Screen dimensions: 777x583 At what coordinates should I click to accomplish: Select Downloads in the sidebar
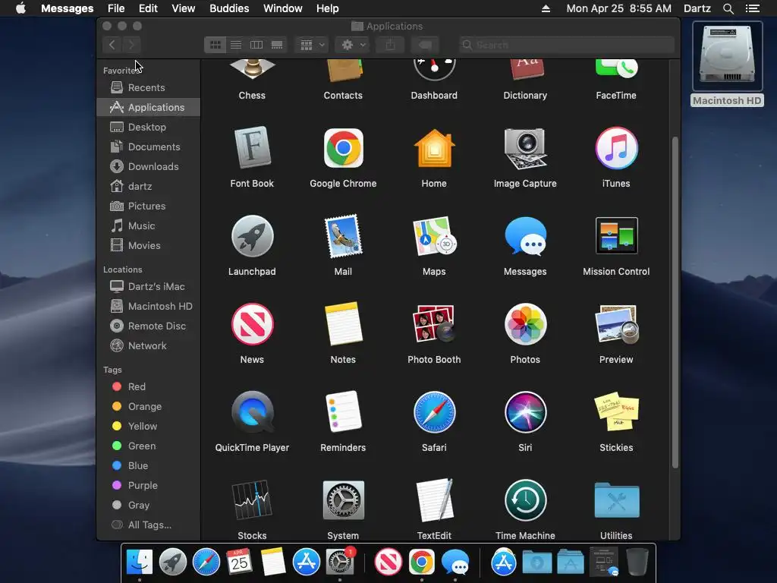click(x=148, y=166)
